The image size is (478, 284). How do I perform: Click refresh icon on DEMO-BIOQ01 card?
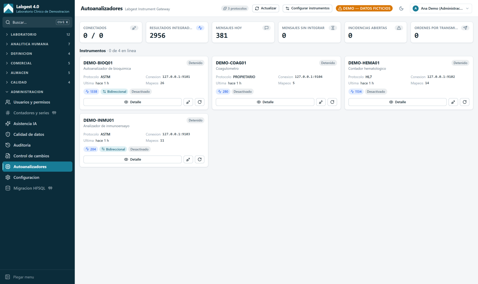point(200,102)
